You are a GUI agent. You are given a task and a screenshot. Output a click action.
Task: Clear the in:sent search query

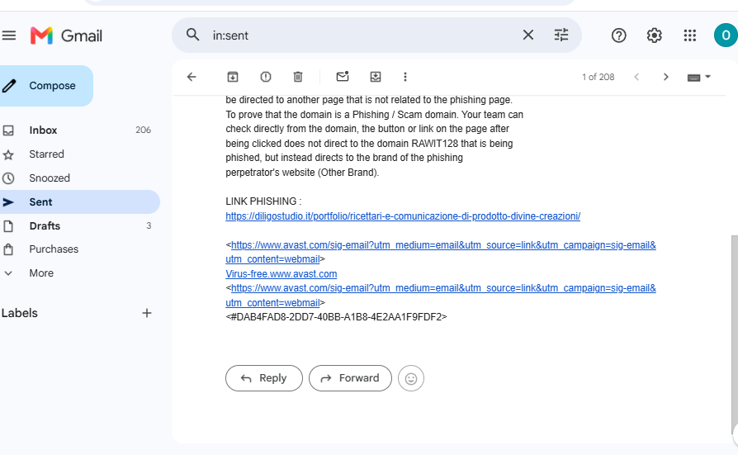coord(528,35)
